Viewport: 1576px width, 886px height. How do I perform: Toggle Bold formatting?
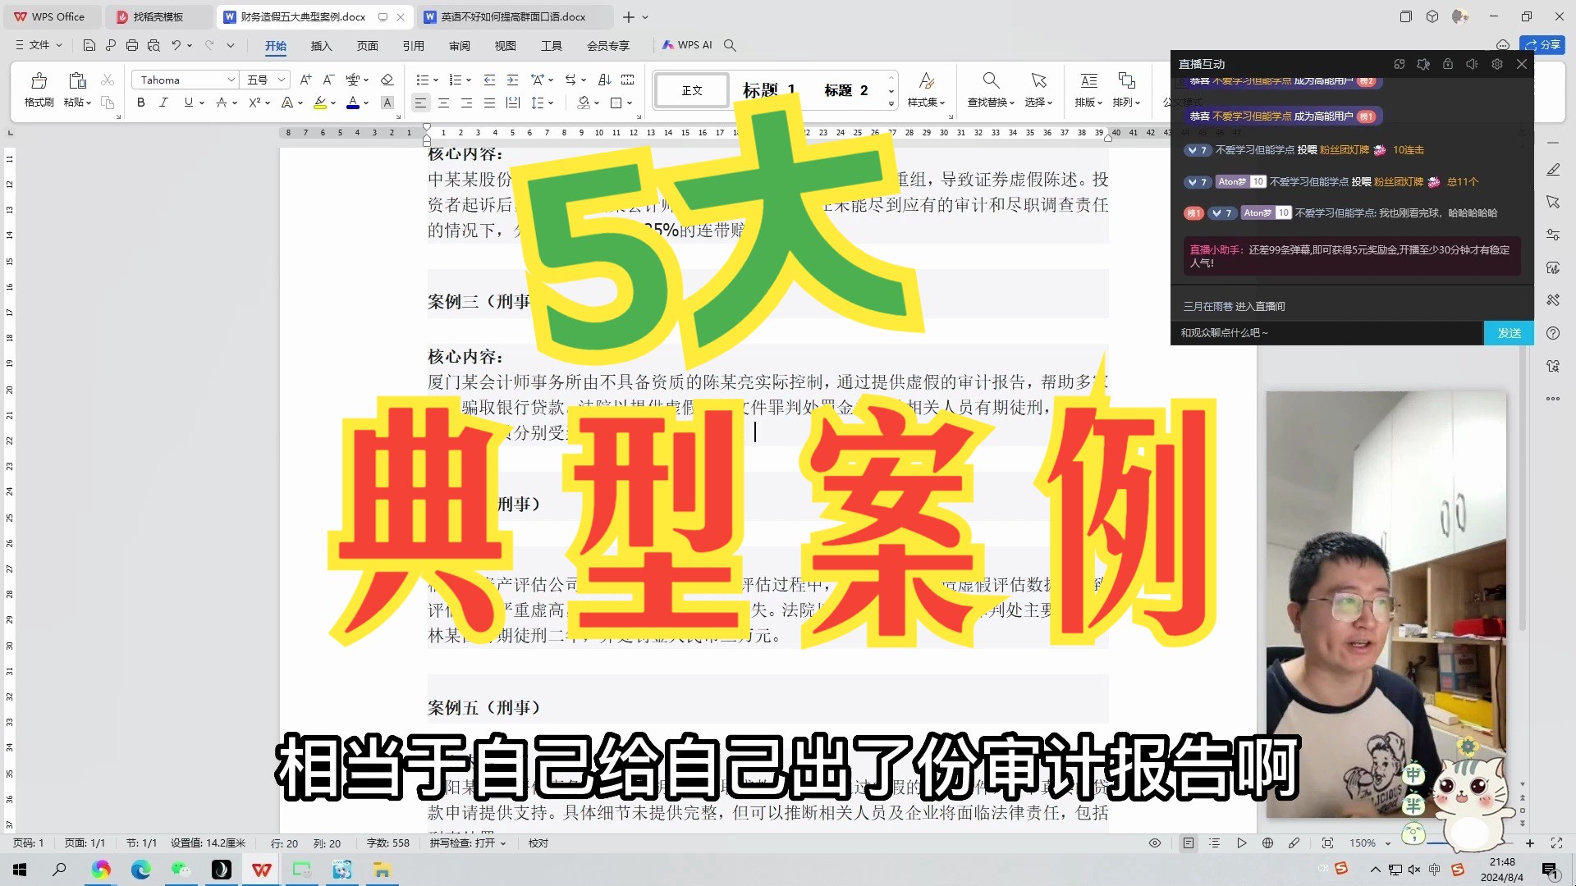(x=141, y=103)
